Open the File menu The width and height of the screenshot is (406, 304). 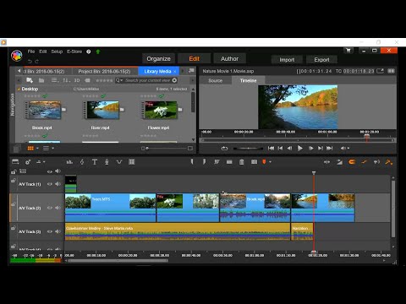click(31, 52)
